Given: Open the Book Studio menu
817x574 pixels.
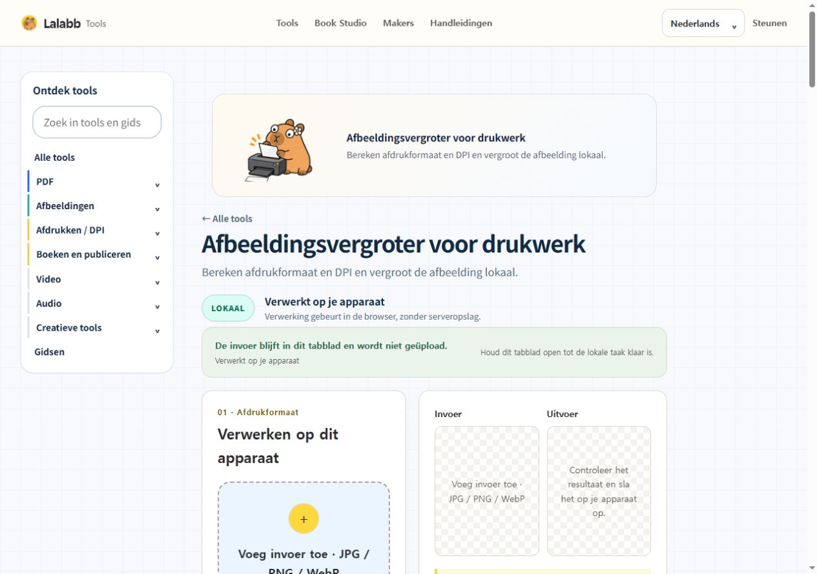Looking at the screenshot, I should [340, 23].
